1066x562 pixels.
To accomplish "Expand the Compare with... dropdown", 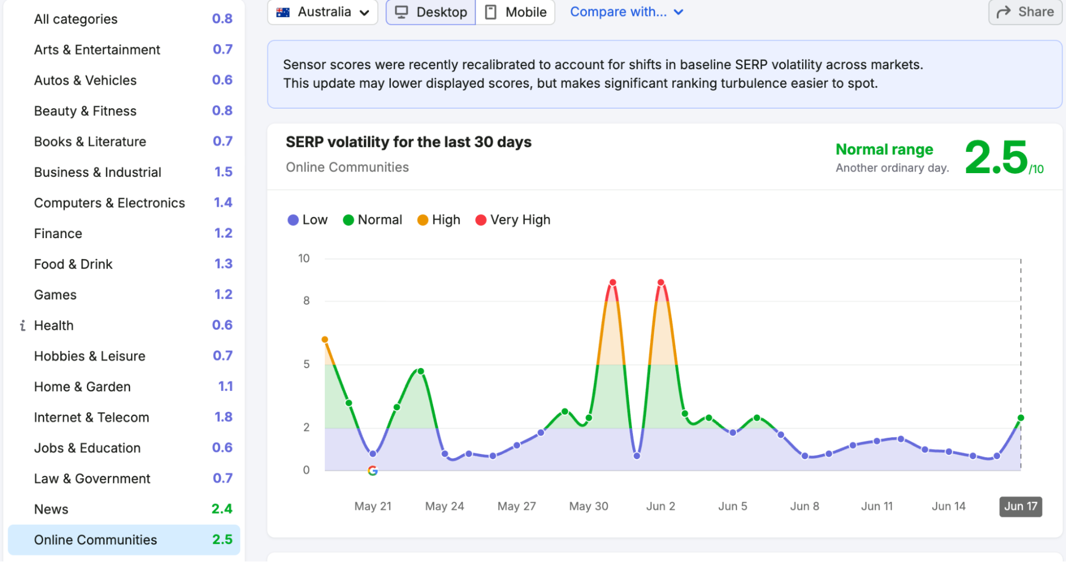I will click(627, 12).
